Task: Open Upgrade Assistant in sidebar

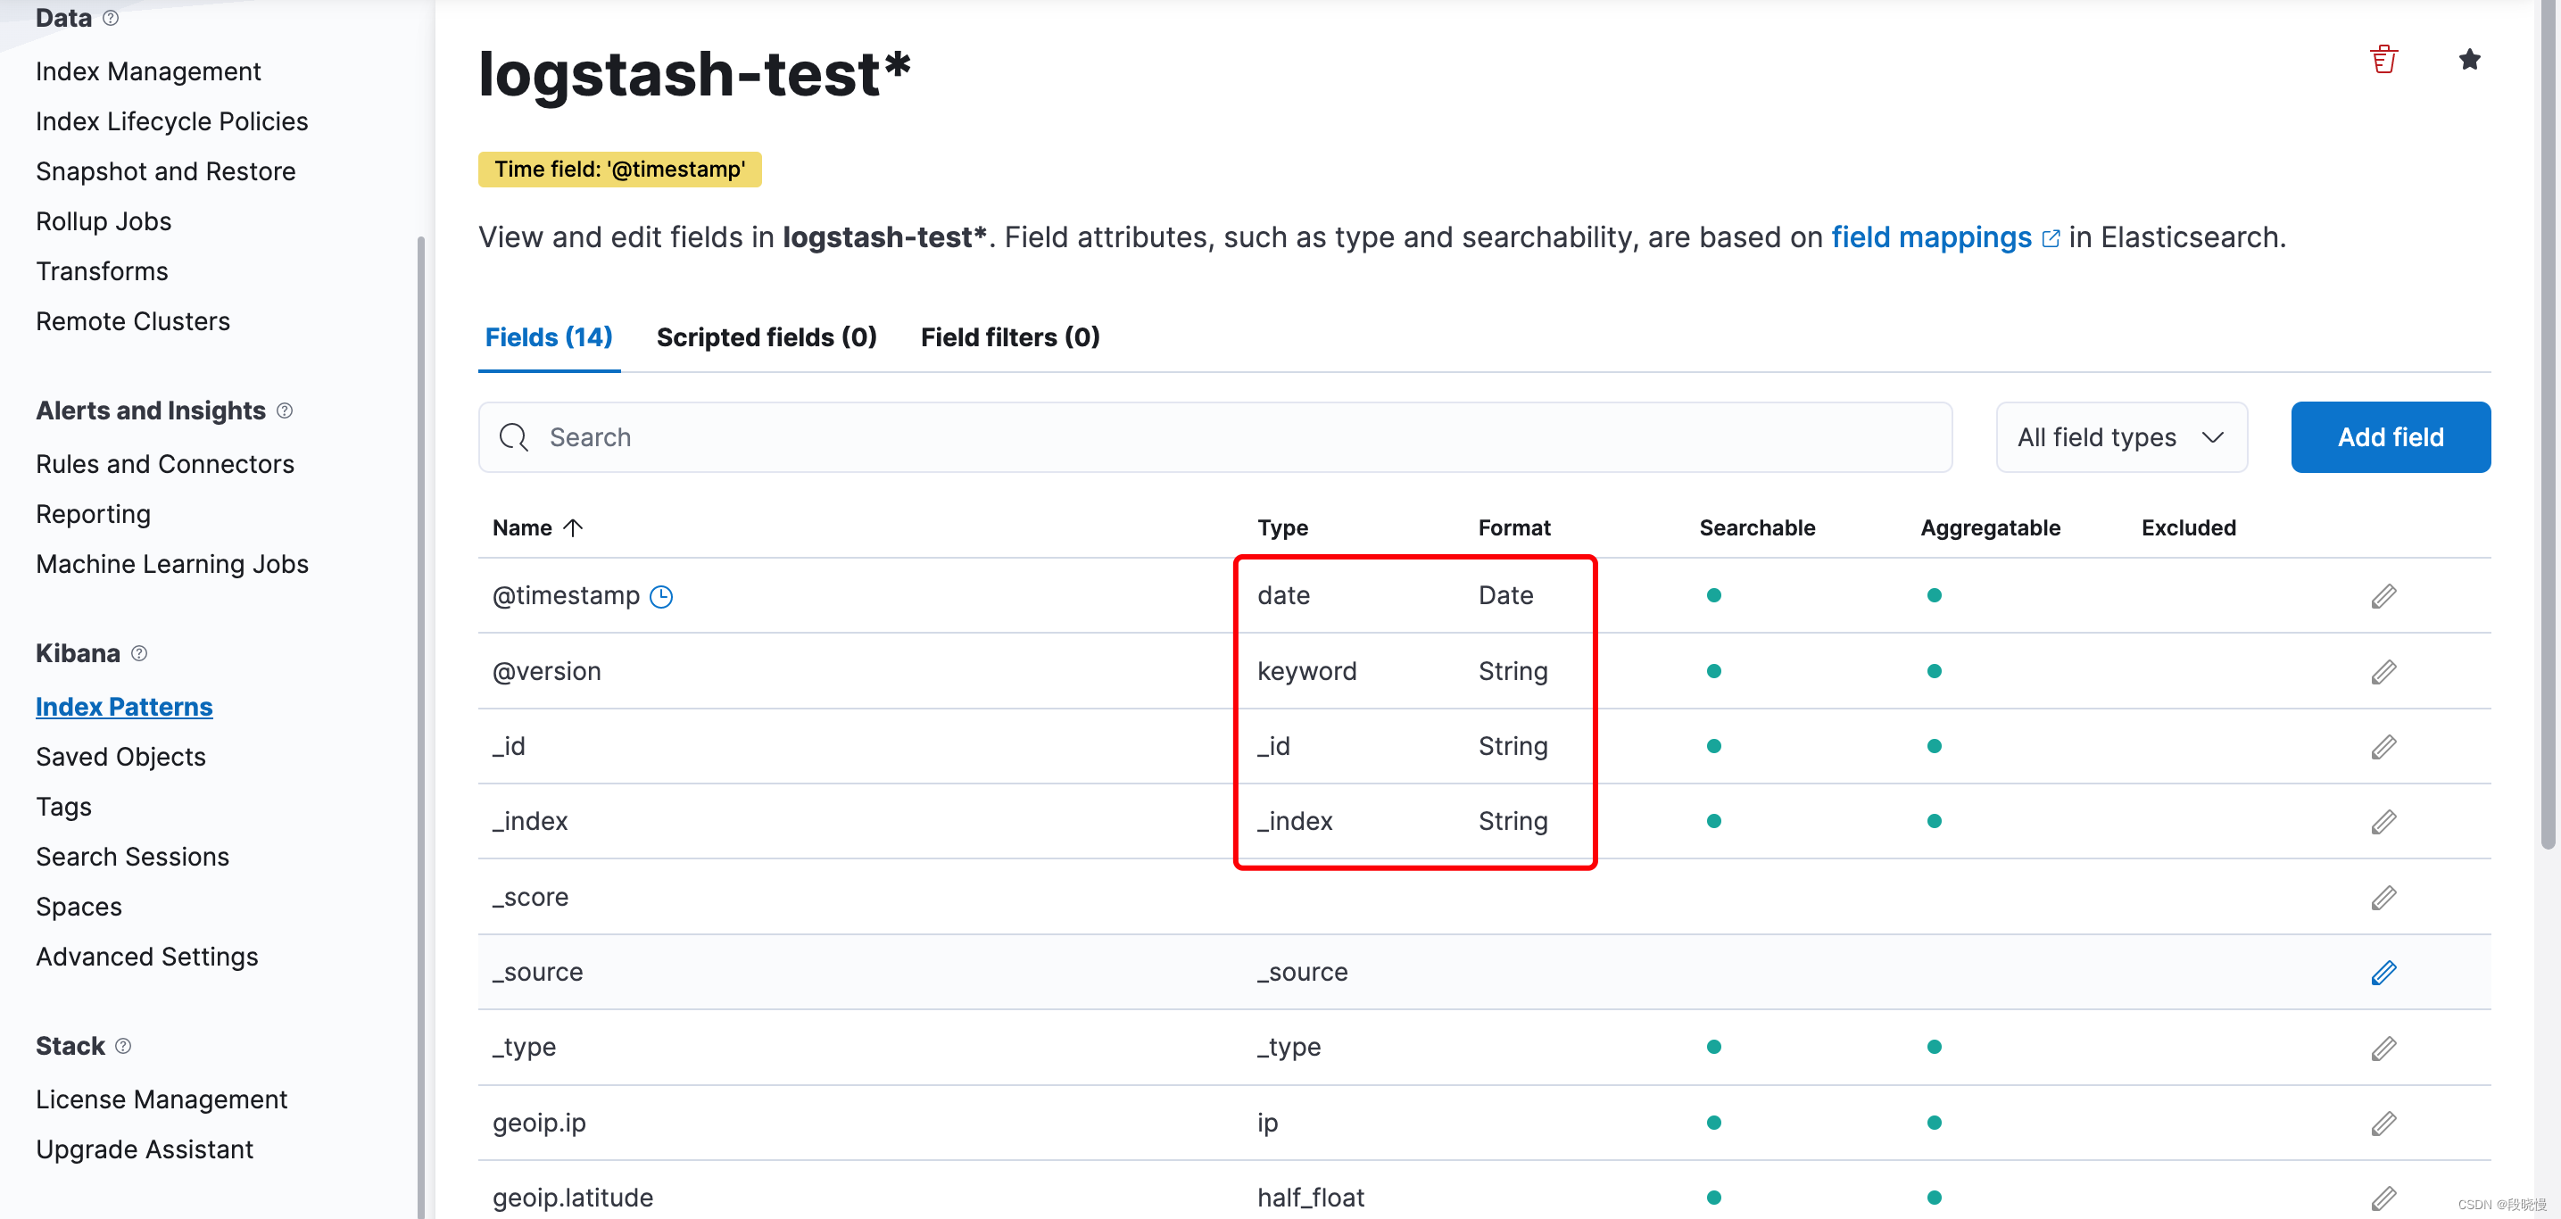Action: [145, 1149]
